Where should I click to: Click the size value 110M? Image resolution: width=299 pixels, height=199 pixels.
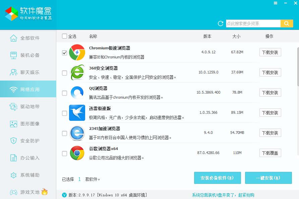[237, 153]
